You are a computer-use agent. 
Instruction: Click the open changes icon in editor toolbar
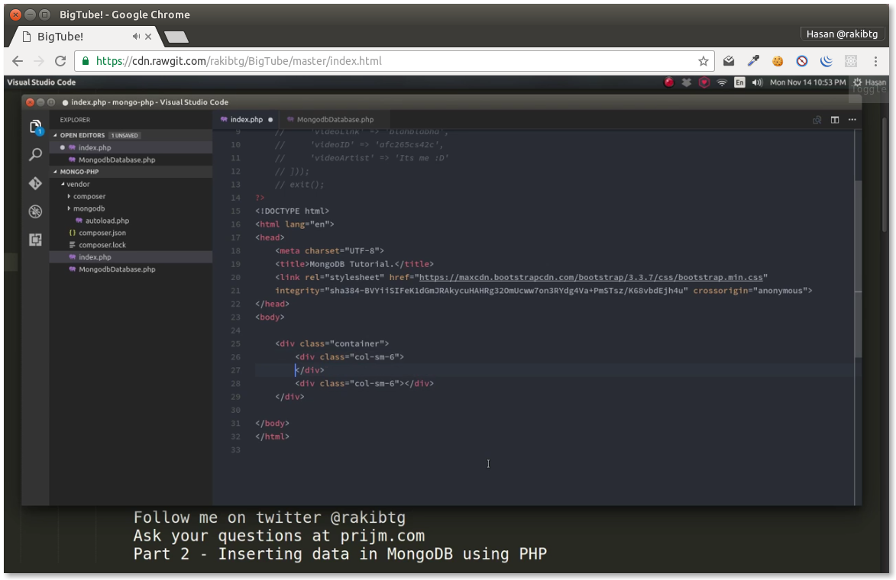tap(817, 120)
